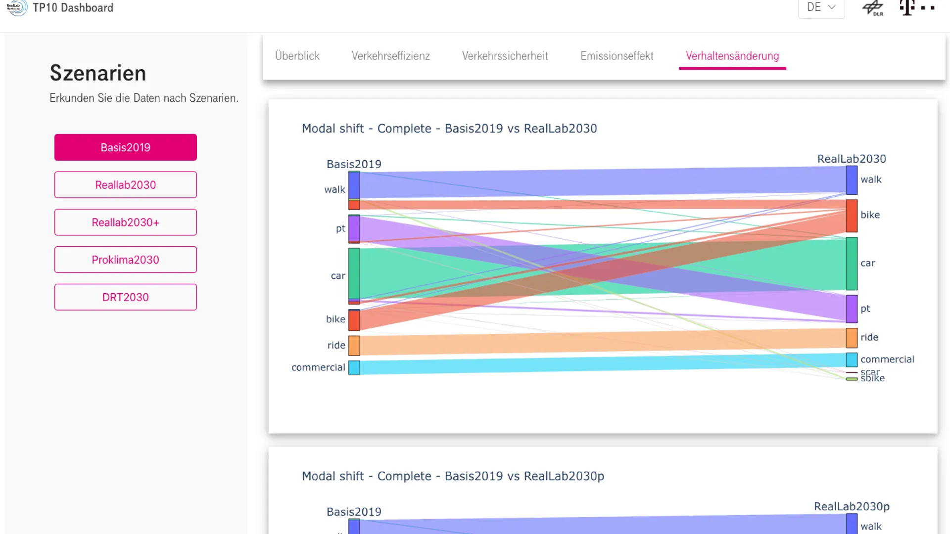Viewport: 950px width, 534px height.
Task: Open the Verkehrseffizienz tab
Action: click(x=391, y=56)
